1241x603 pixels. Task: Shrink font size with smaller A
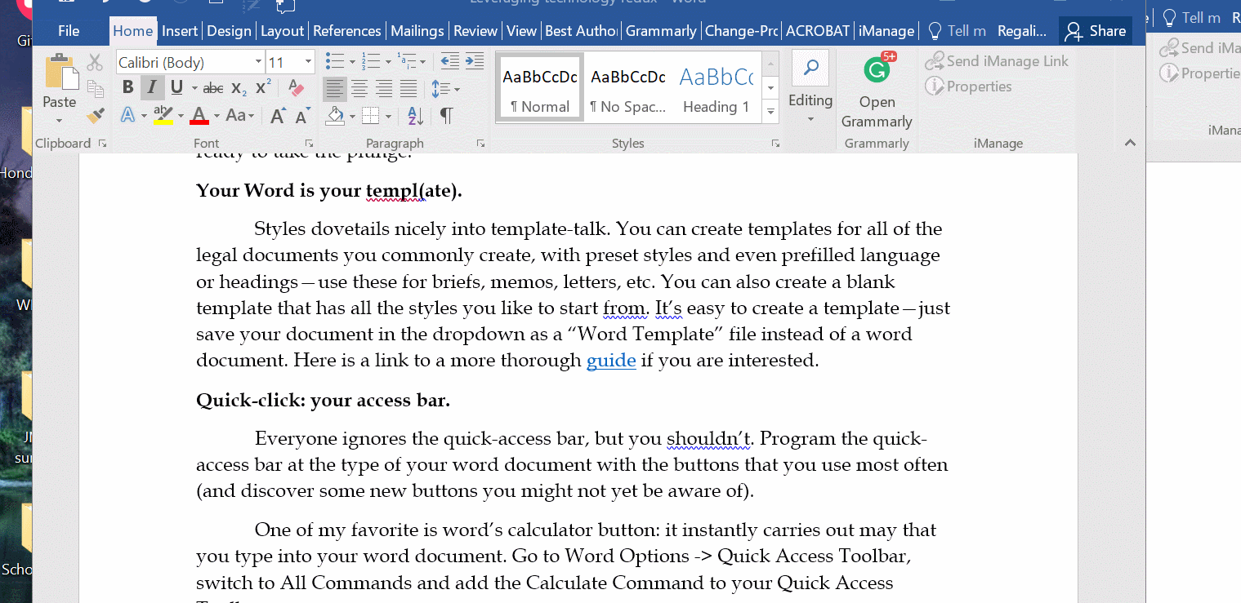click(x=302, y=116)
